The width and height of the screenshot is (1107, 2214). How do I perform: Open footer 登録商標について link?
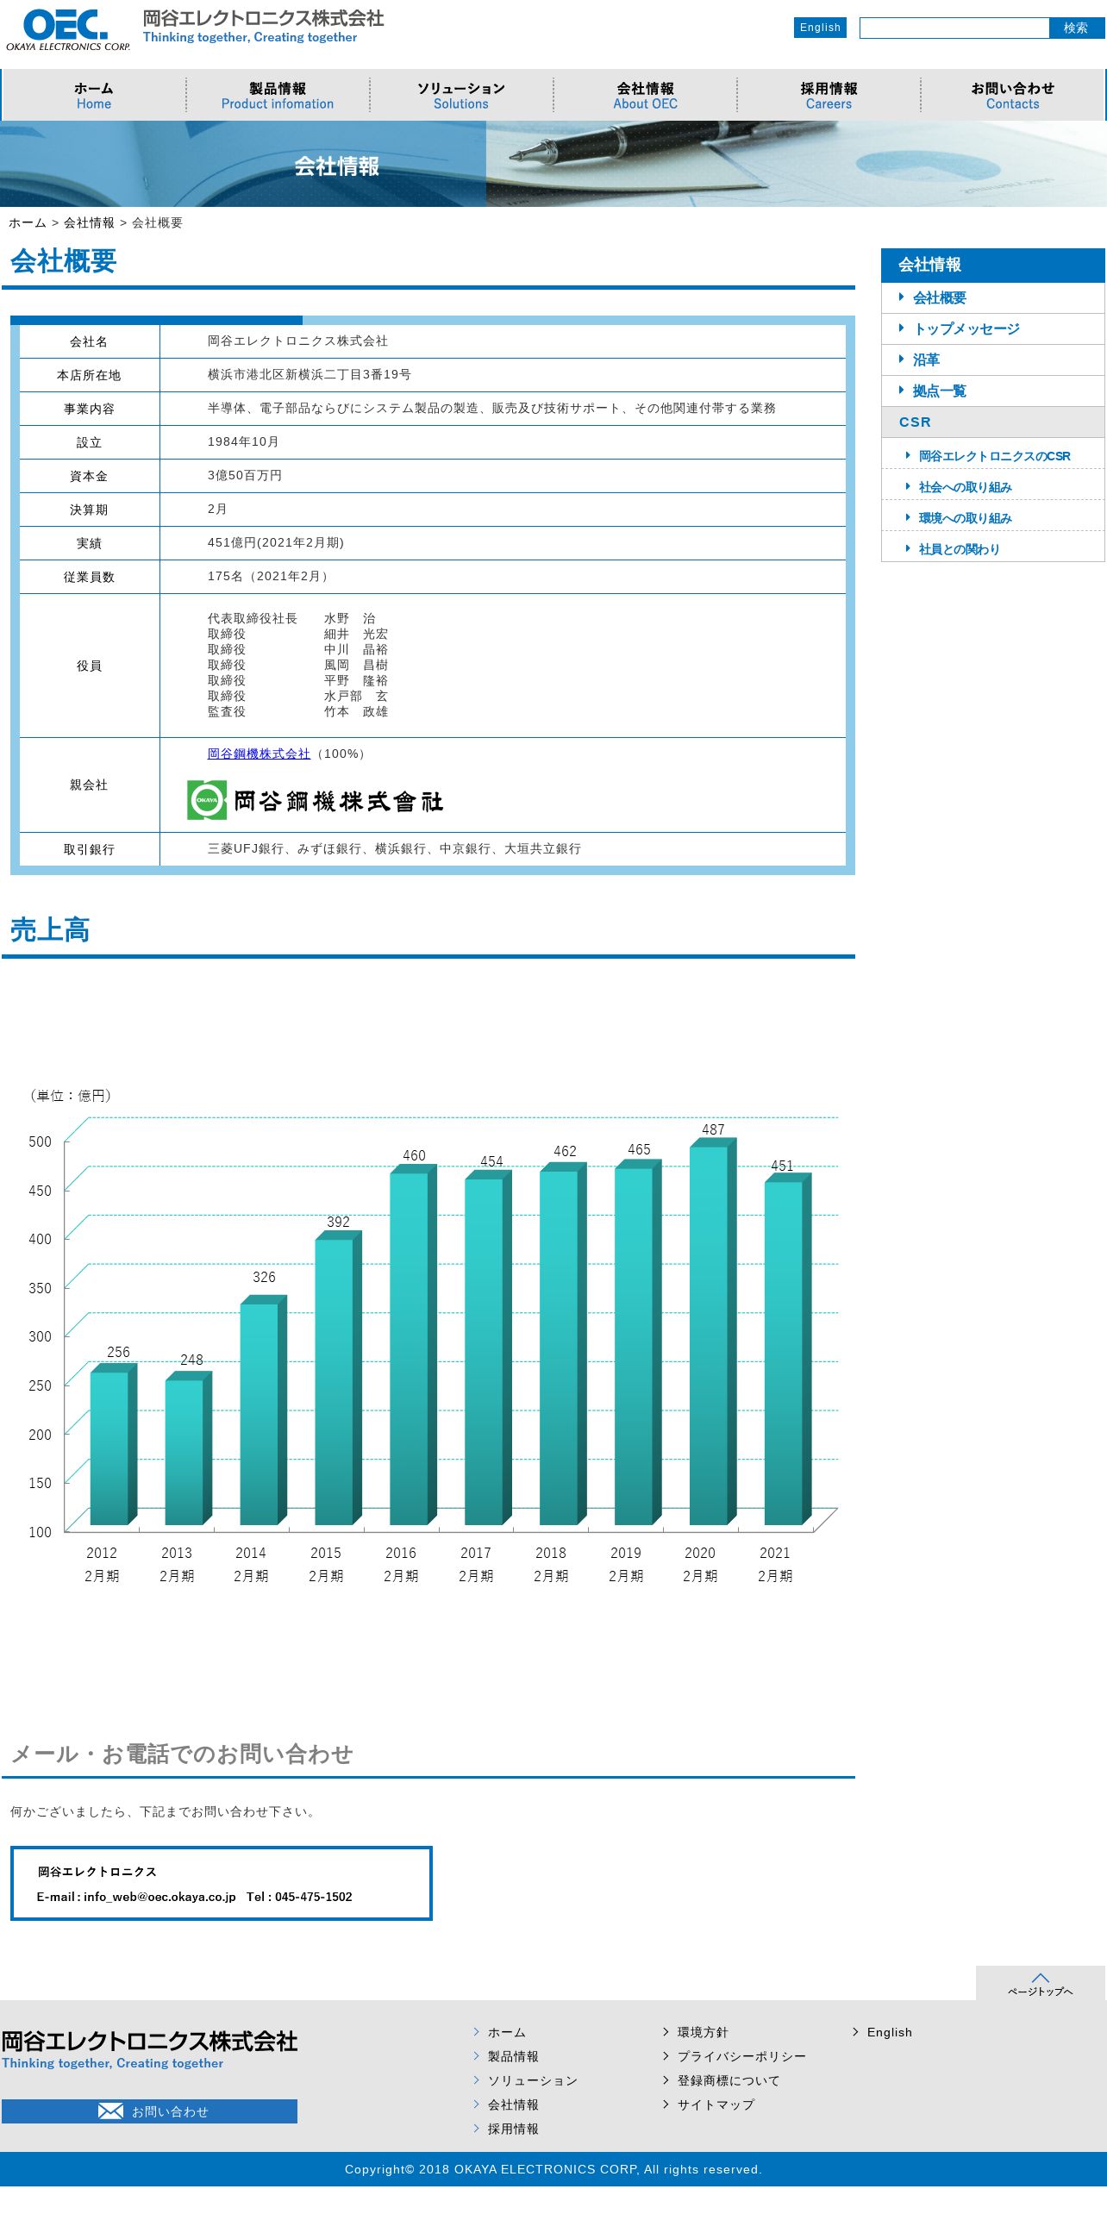[729, 2080]
